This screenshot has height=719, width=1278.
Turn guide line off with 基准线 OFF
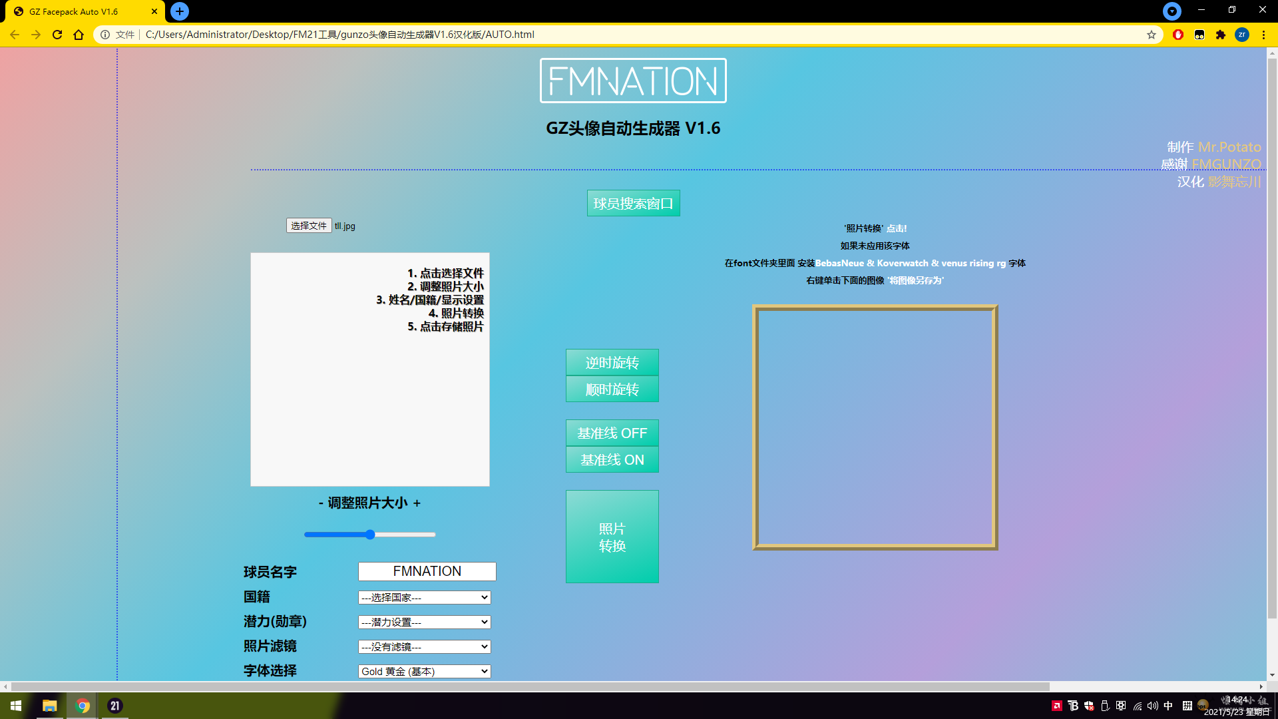612,433
